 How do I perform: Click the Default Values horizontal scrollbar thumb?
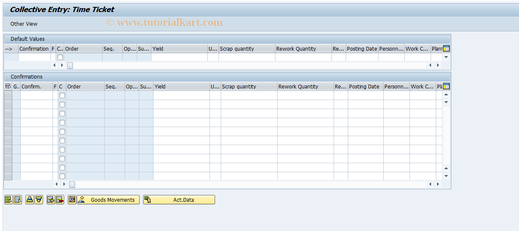pos(70,65)
